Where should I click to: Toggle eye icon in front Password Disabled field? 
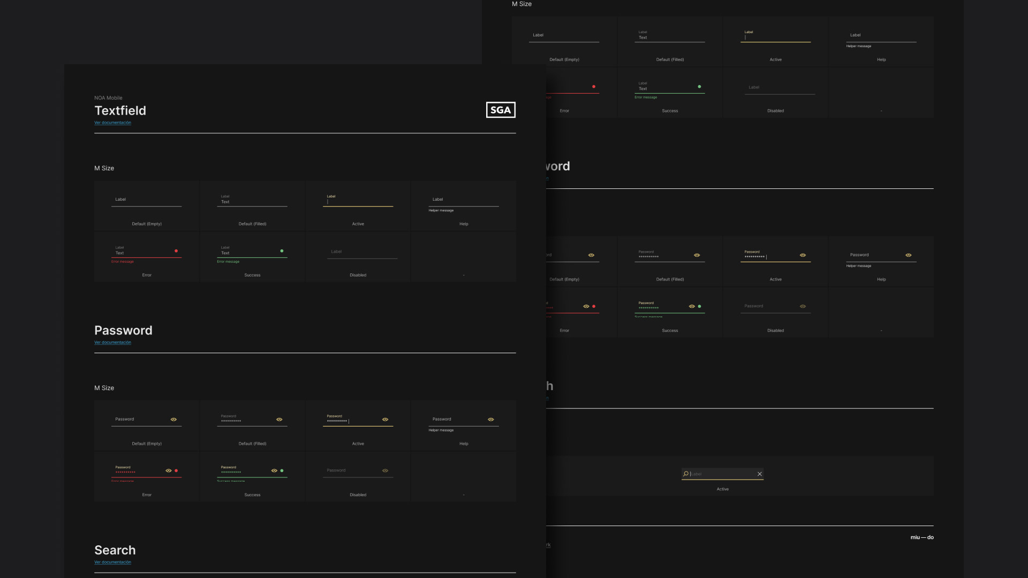pos(385,470)
